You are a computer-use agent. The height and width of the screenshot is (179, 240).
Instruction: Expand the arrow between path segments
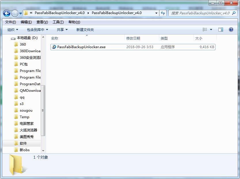(x=88, y=13)
